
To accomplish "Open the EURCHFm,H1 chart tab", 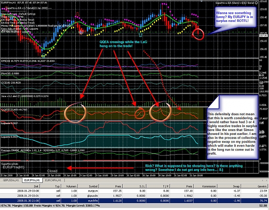I will (53, 180).
